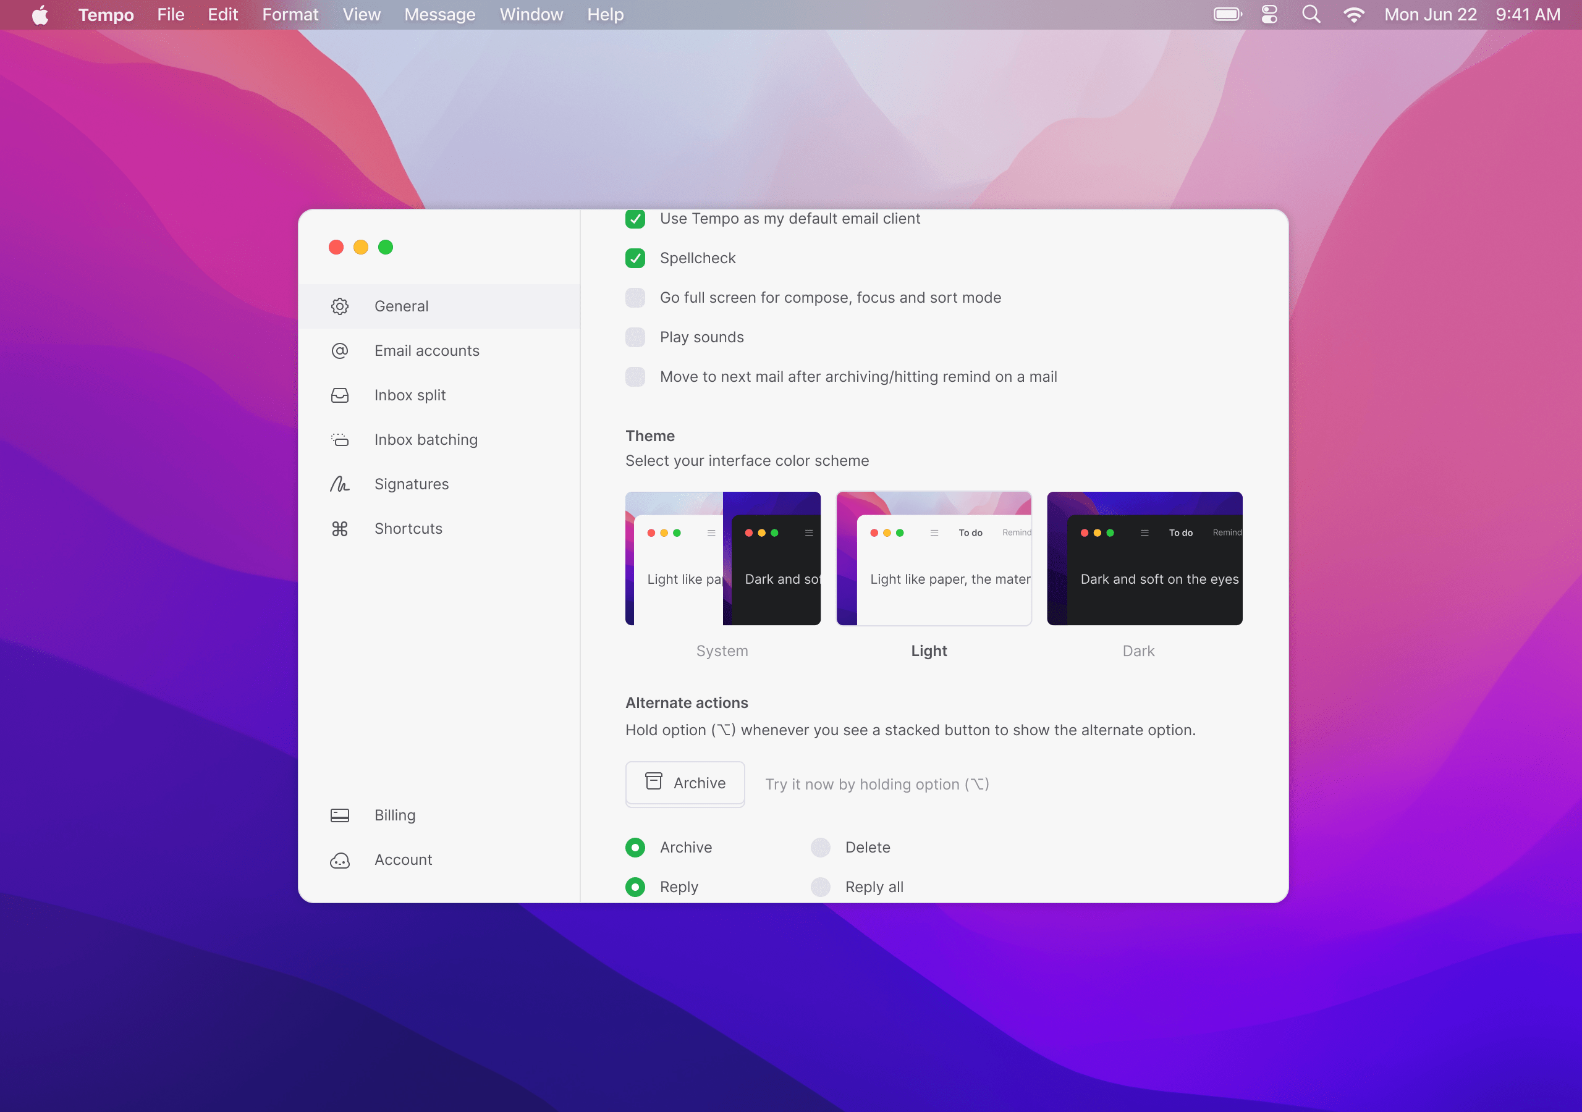Click the Wi-Fi status icon
The height and width of the screenshot is (1112, 1582).
point(1353,14)
